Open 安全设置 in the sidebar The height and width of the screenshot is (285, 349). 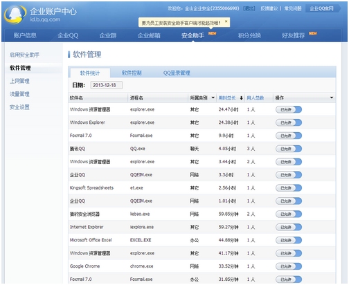coord(19,107)
